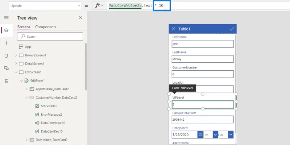Collapse EditScreen1 in tree
This screenshot has height=145, width=290.
(16, 72)
